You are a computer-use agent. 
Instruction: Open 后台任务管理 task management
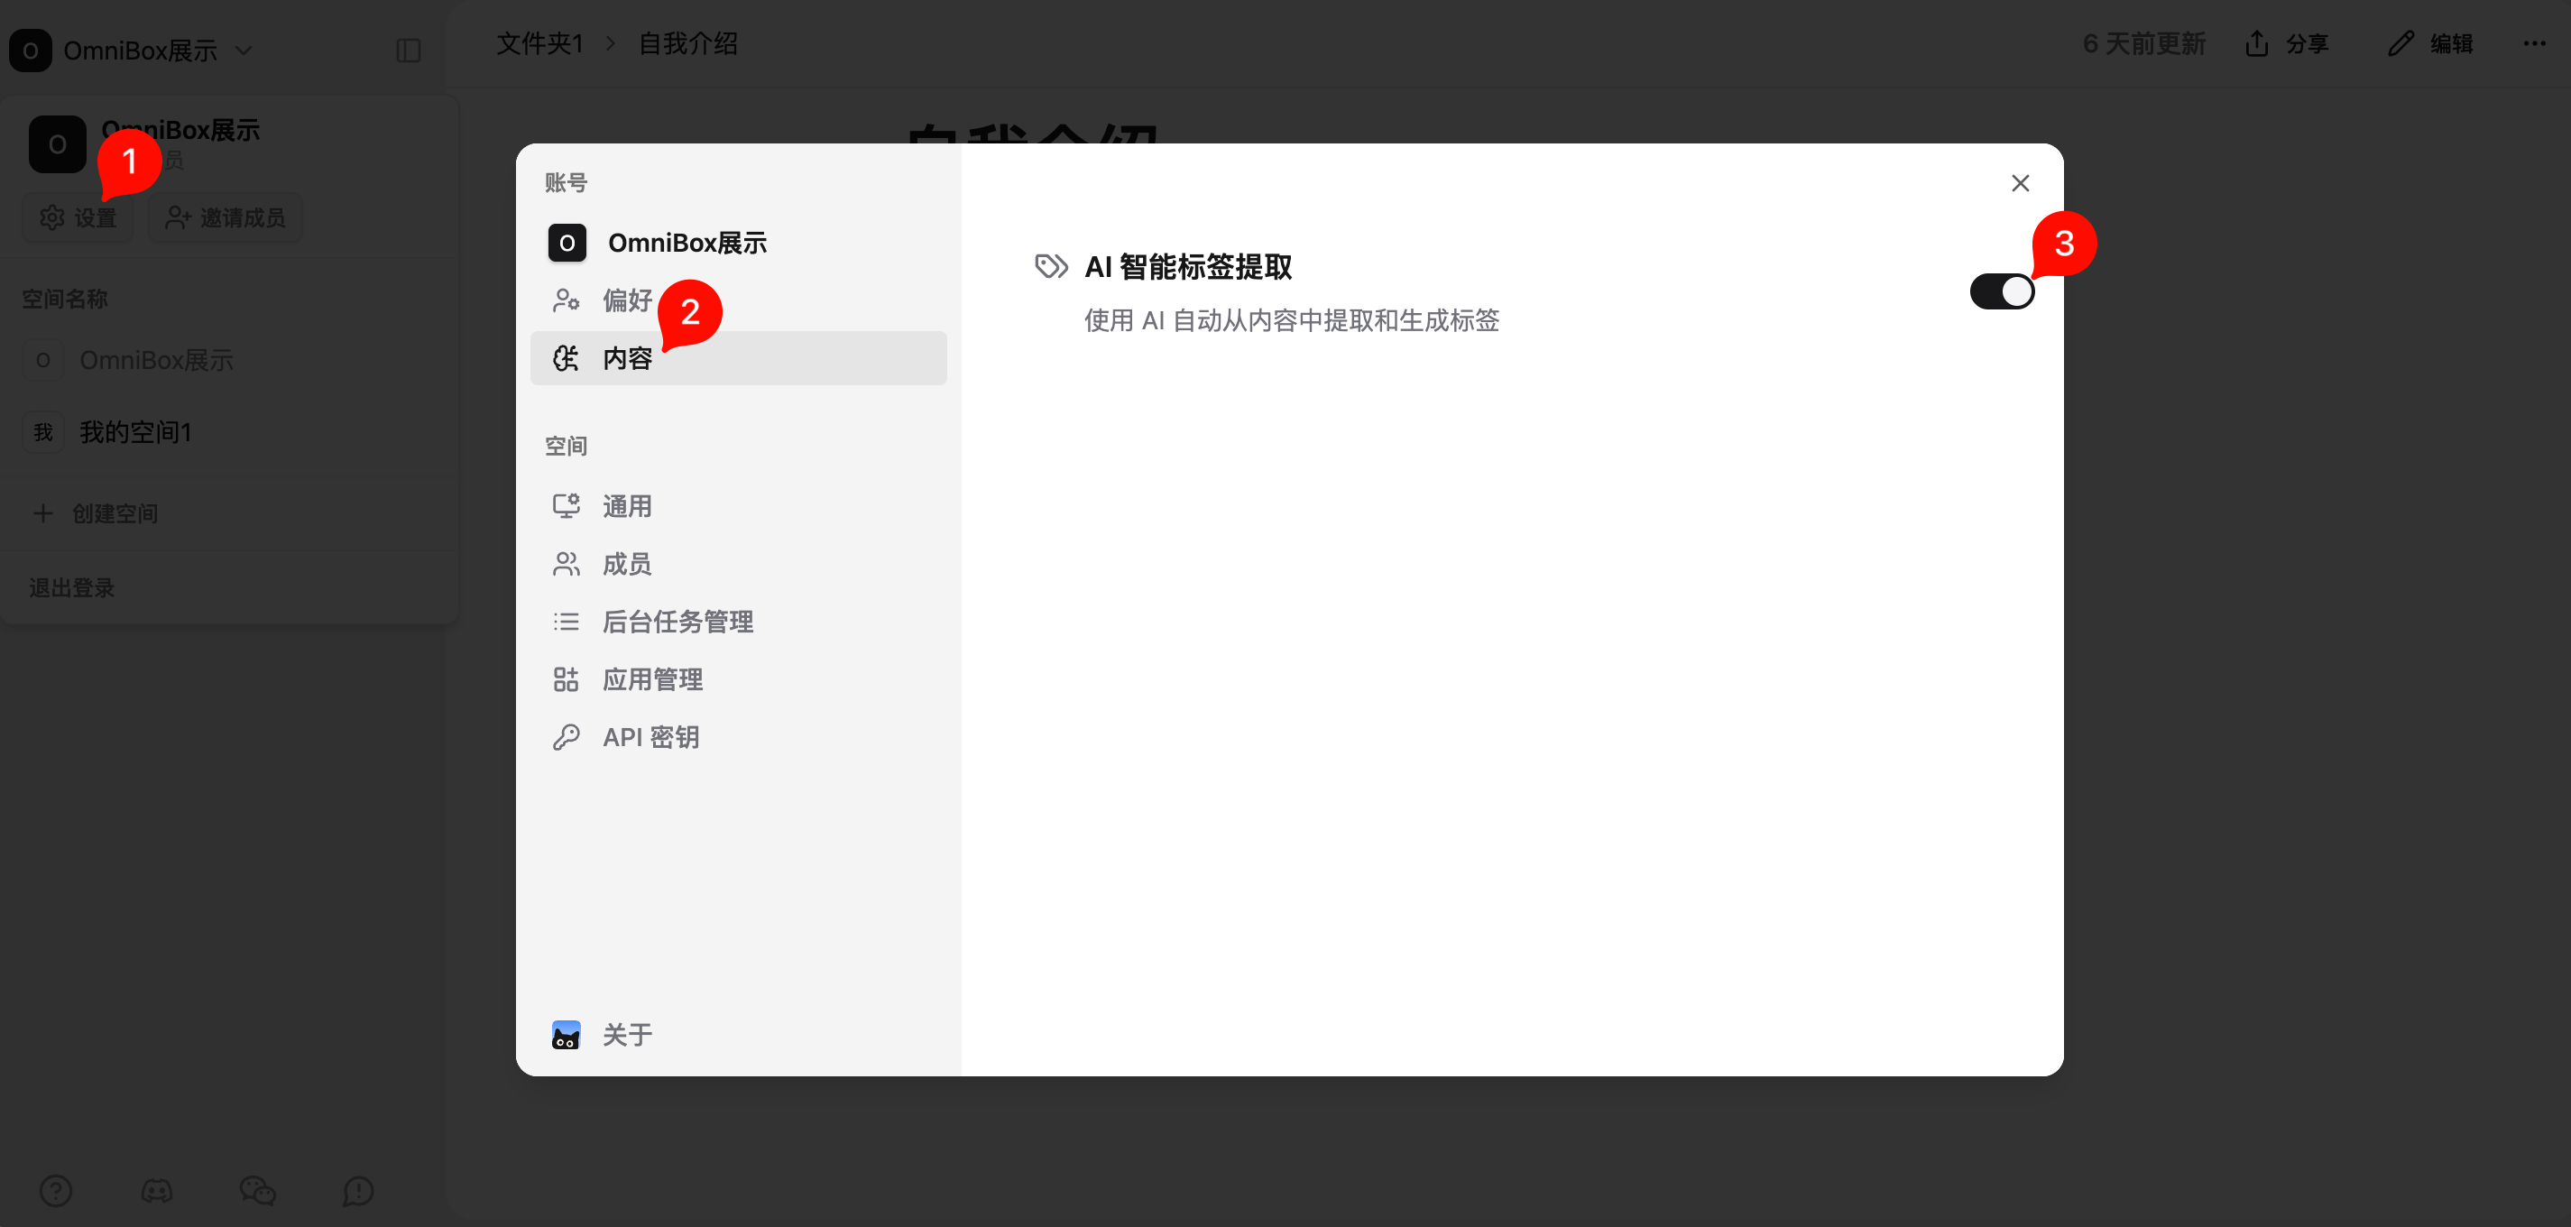coord(676,622)
